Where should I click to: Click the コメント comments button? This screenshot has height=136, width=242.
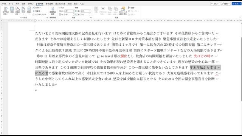tap(215, 4)
